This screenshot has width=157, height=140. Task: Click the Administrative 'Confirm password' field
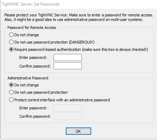coord(68,116)
